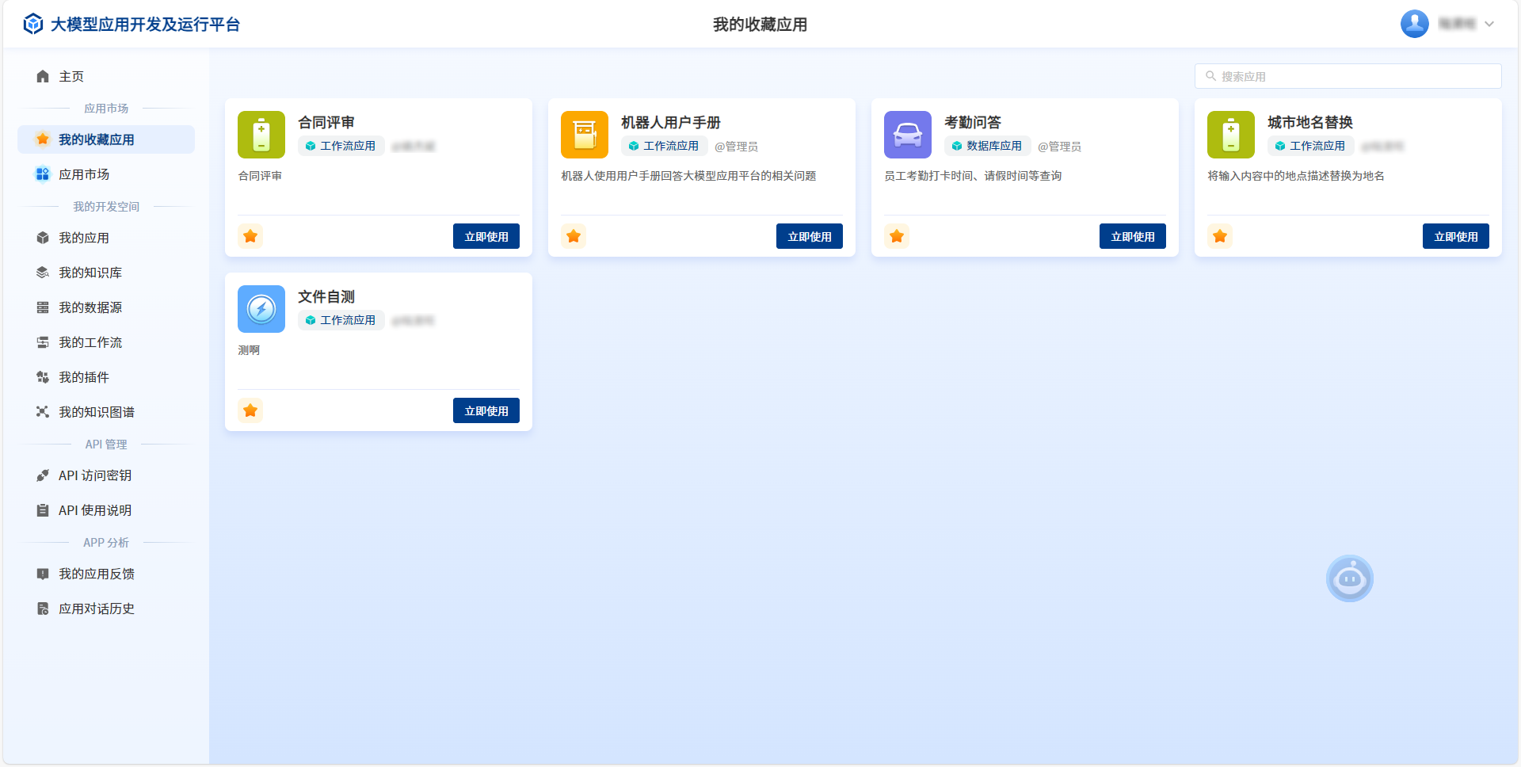Click the 城市地名替换 app icon
This screenshot has height=767, width=1521.
[x=1231, y=135]
